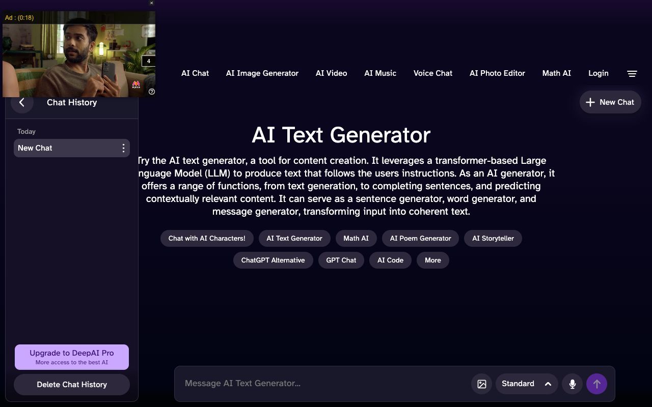Open AI Photo Editor

pos(497,73)
